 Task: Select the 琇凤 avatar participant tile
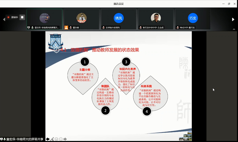(119, 19)
